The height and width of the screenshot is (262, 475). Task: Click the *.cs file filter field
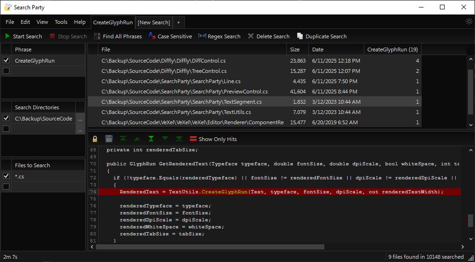point(48,176)
